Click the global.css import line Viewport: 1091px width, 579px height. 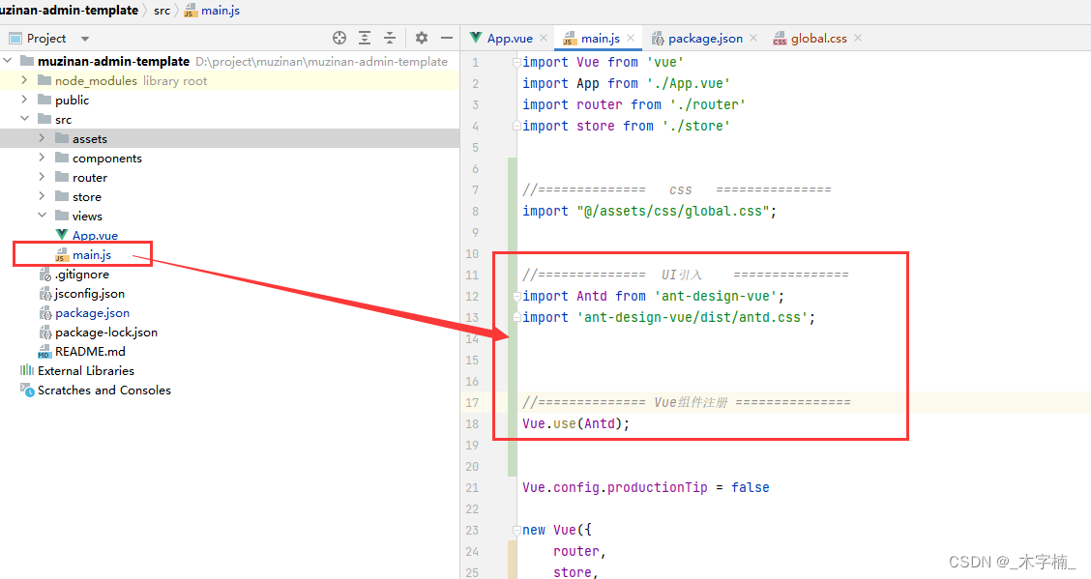(650, 212)
